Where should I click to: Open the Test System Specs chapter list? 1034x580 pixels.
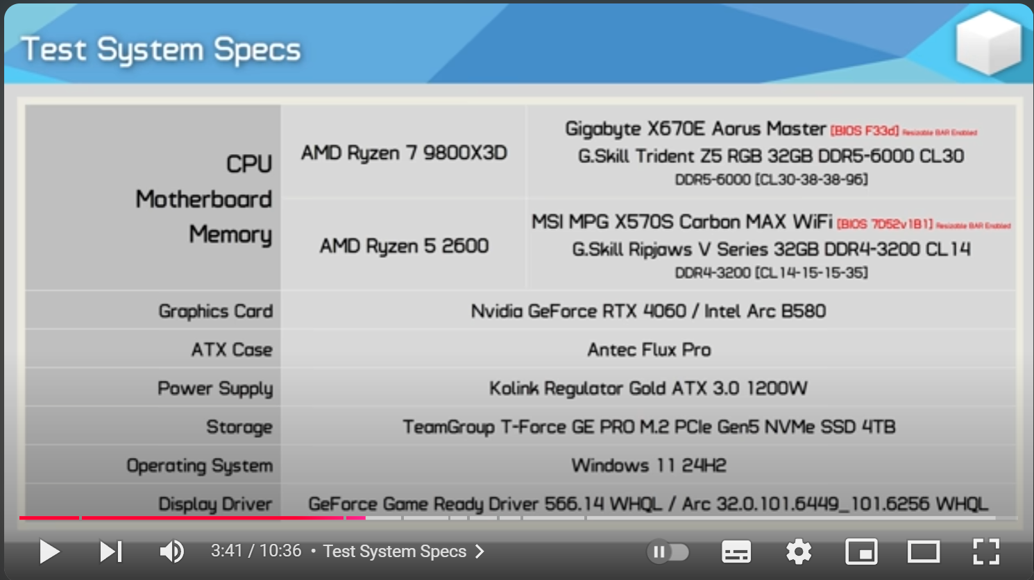(x=403, y=552)
